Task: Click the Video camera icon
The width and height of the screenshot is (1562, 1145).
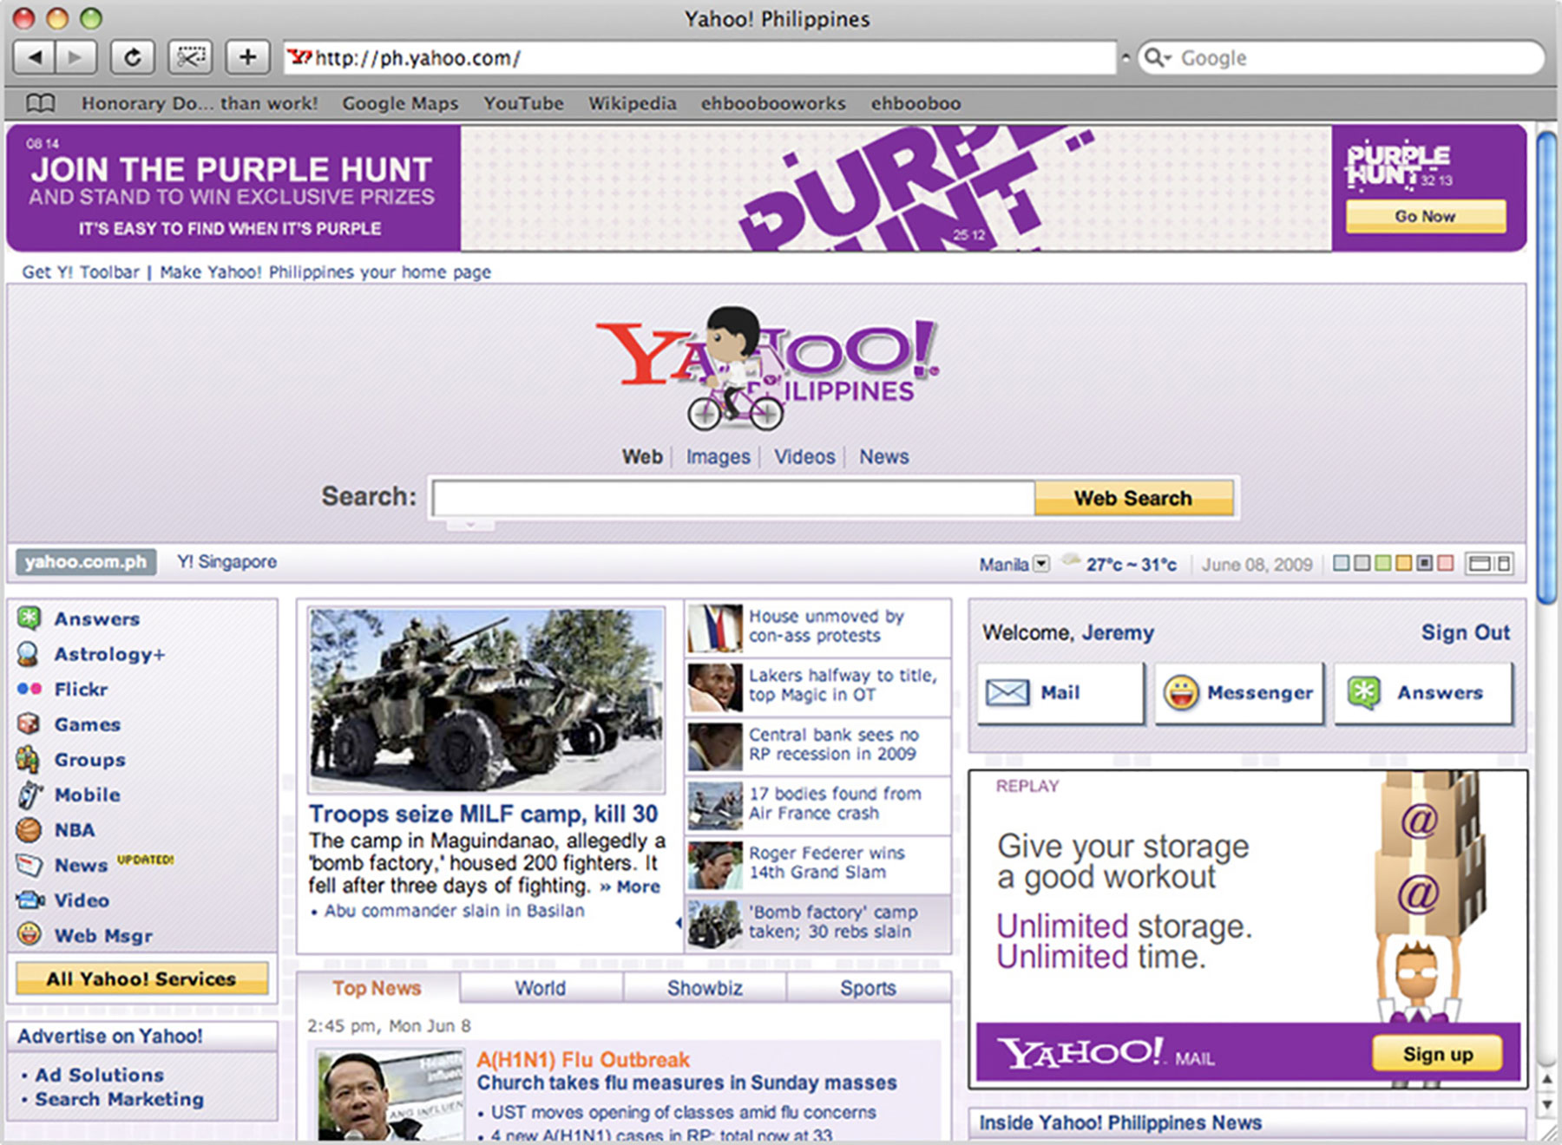Action: point(30,900)
